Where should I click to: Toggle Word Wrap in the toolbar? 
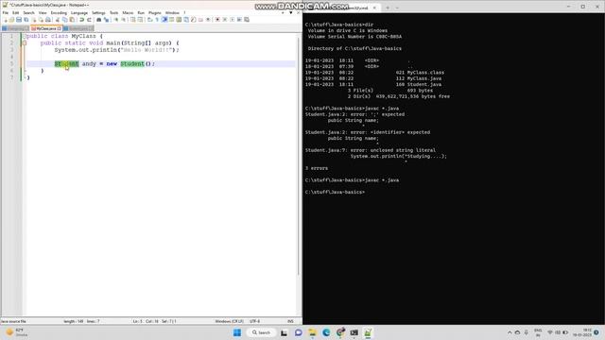click(x=149, y=19)
